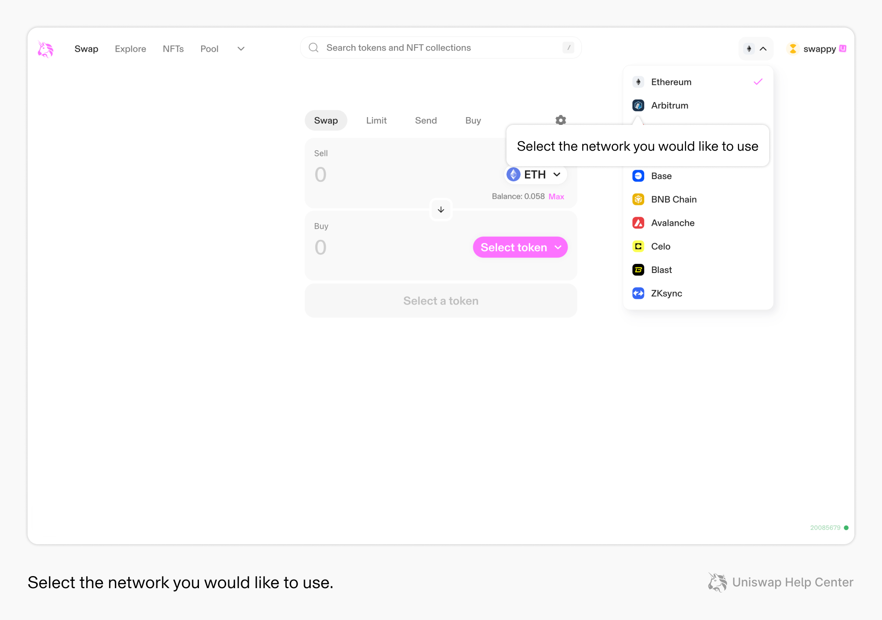
Task: Click the Base network icon
Action: [638, 176]
